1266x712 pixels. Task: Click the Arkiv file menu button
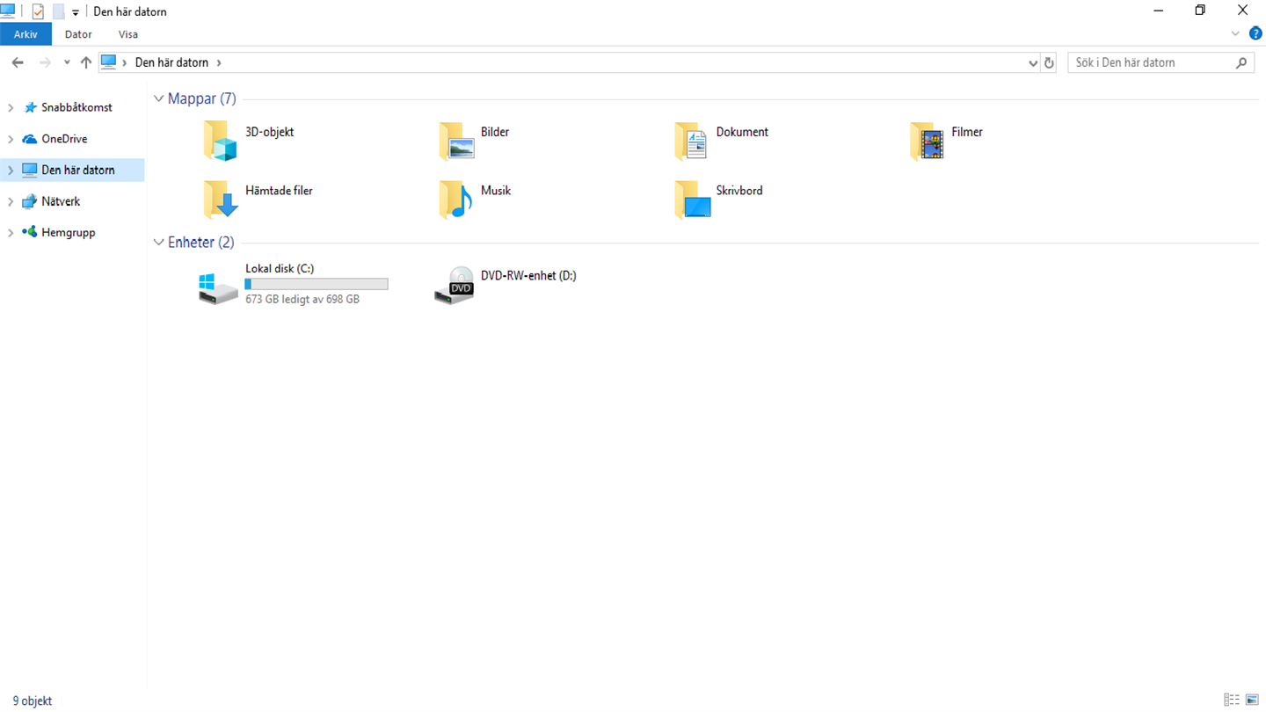(x=25, y=34)
